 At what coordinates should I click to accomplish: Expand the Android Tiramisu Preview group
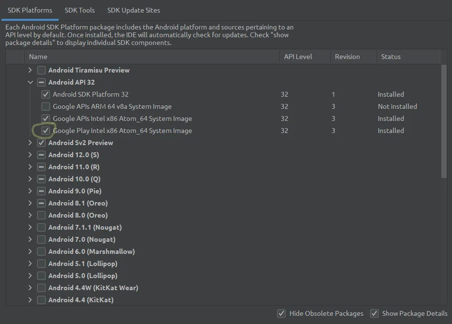30,70
